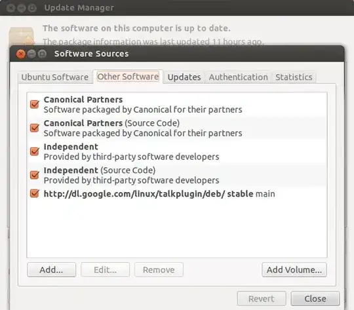
Task: Select the http://dl.google.com/linux/talkplugin/deb/ entry
Action: tap(159, 194)
